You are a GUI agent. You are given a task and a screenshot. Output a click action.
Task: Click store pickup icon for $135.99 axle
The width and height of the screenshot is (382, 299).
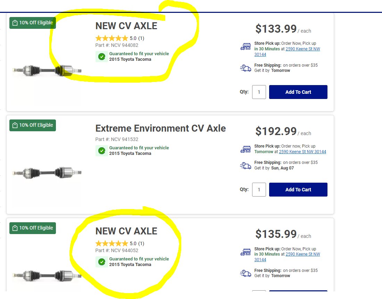(x=246, y=252)
